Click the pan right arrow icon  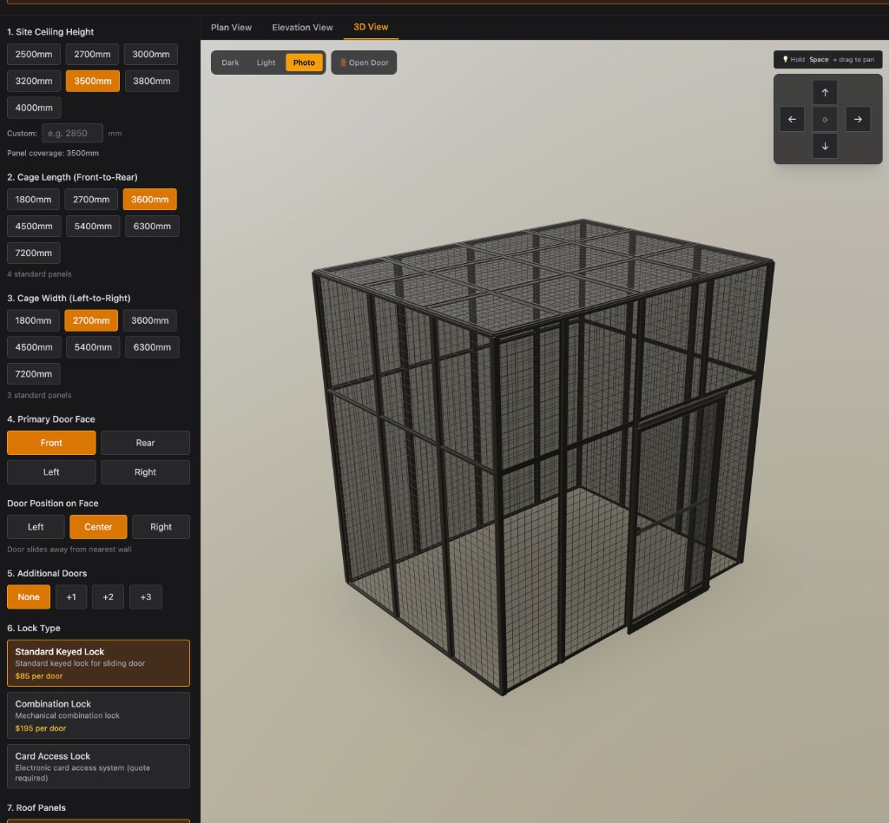tap(858, 119)
